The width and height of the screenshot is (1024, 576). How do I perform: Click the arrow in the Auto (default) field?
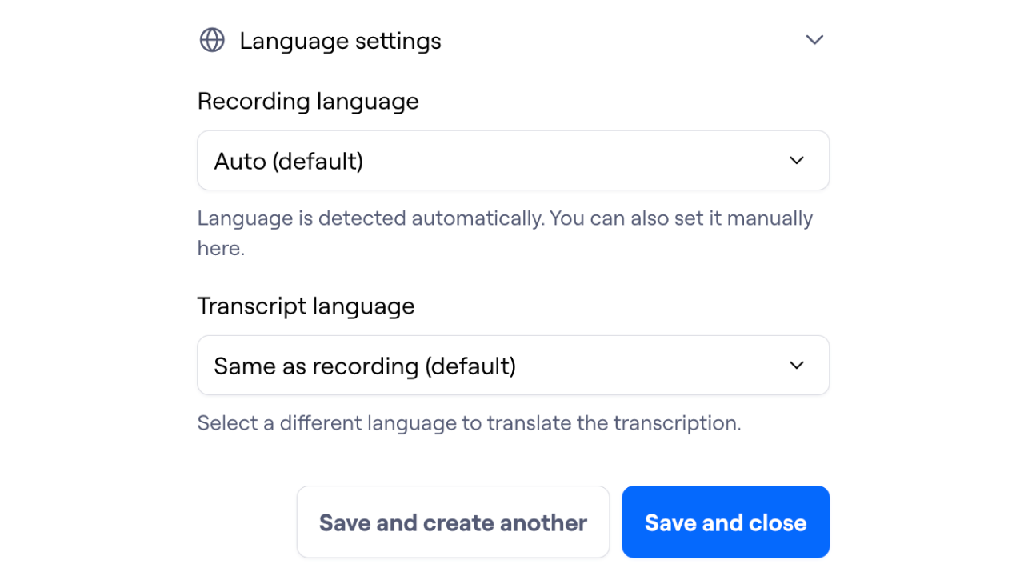click(x=797, y=161)
